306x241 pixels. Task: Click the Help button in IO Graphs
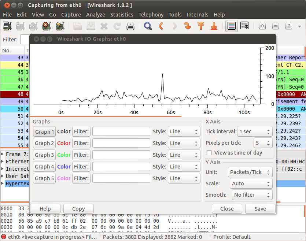coord(45,209)
